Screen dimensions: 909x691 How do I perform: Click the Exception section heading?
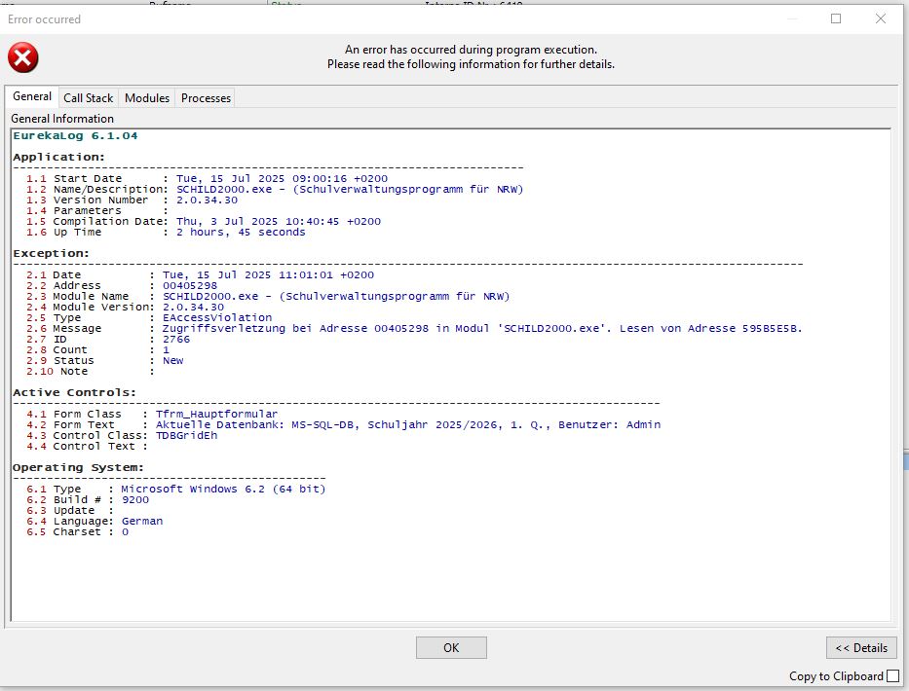click(x=51, y=253)
